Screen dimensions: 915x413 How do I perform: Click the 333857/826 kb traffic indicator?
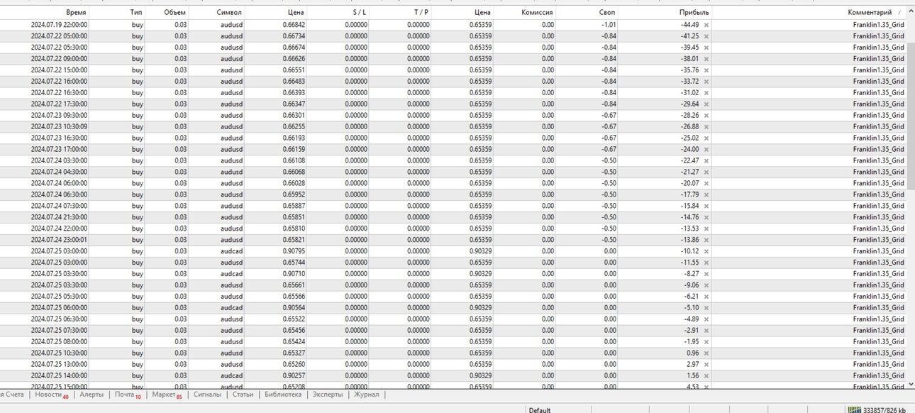coord(884,409)
